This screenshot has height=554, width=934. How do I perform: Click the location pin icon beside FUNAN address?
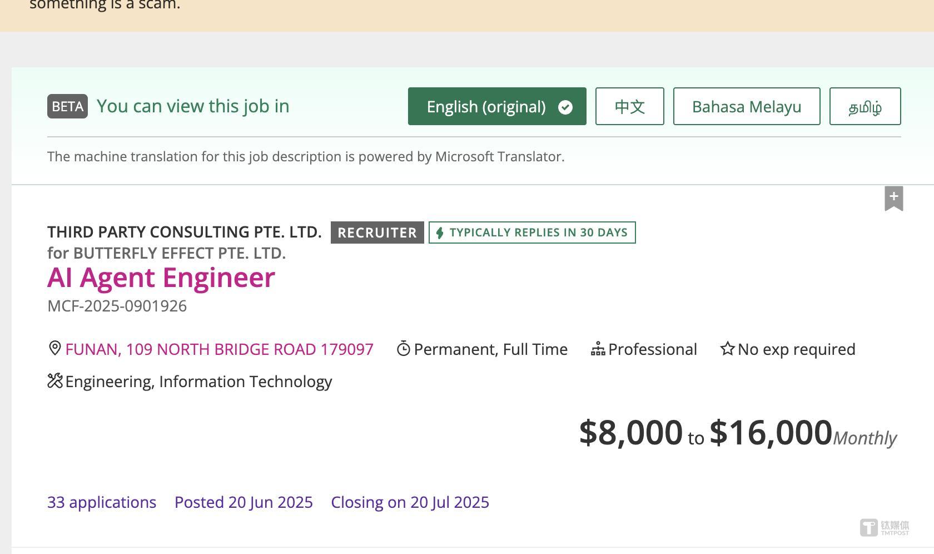[x=54, y=349]
